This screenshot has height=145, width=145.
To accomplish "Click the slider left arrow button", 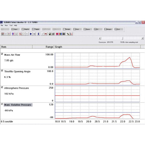I will pyautogui.click(x=100, y=38).
